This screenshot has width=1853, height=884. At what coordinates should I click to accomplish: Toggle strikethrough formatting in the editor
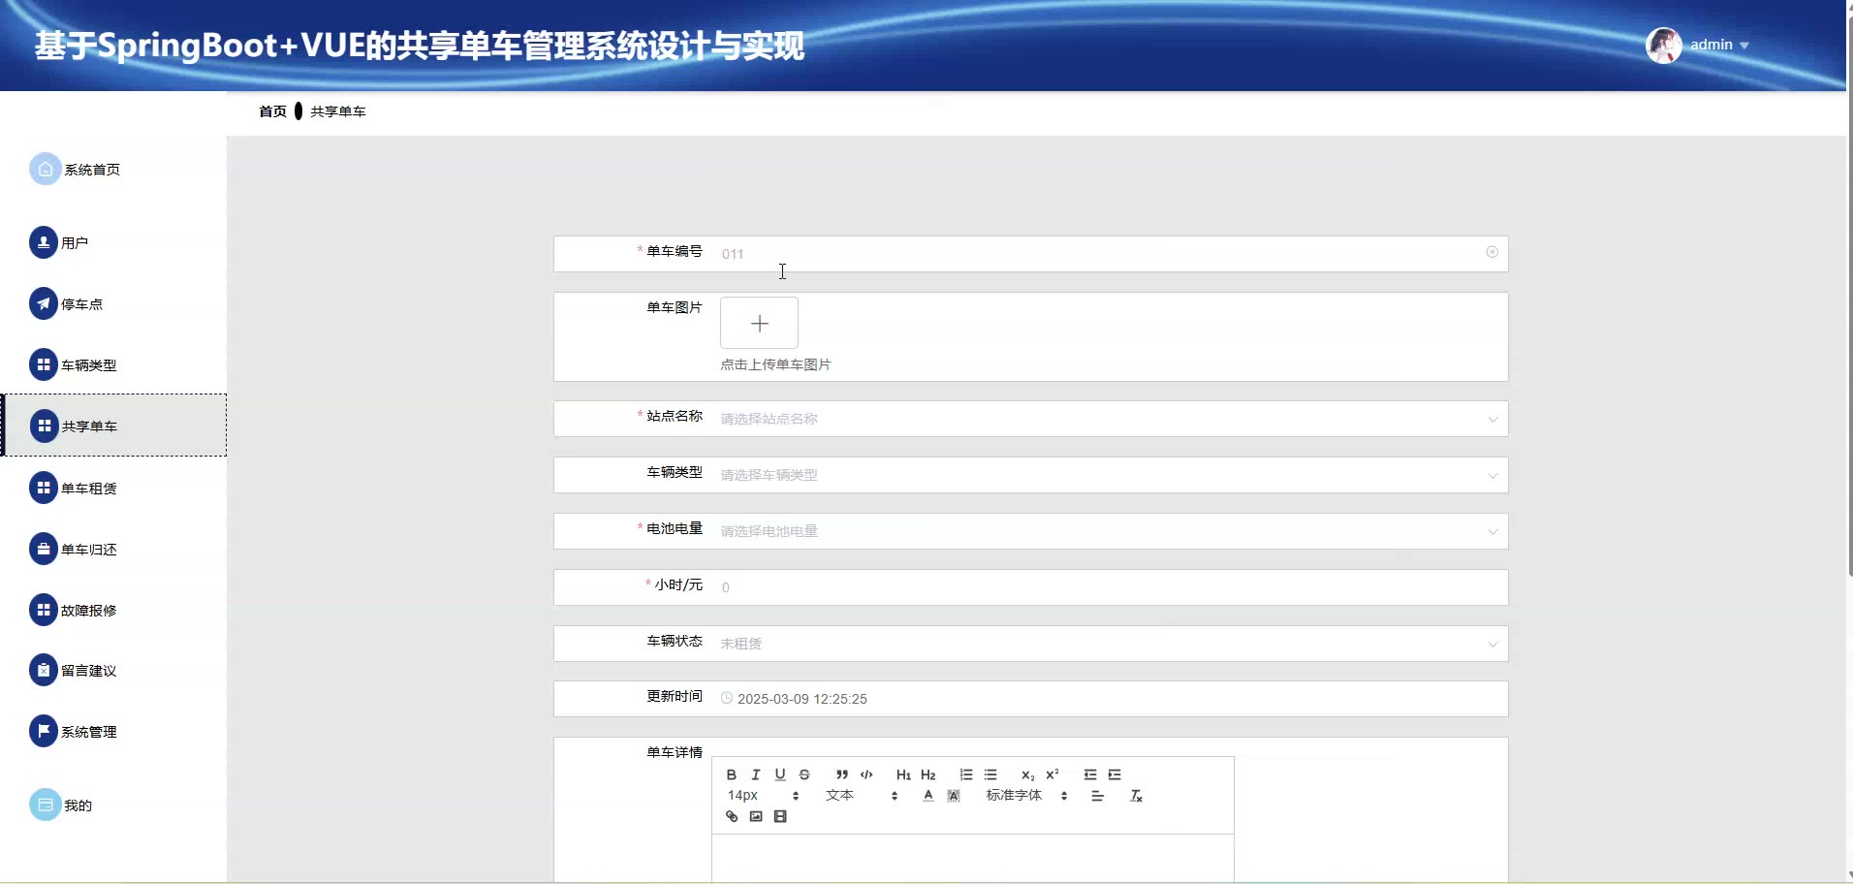coord(804,774)
